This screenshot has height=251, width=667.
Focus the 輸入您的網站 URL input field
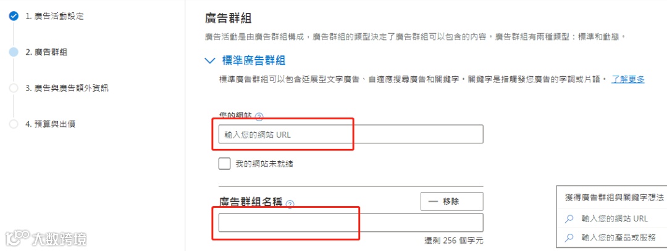click(x=351, y=134)
